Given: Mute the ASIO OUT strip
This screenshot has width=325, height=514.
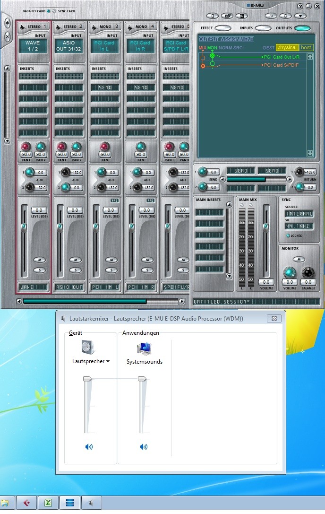Looking at the screenshot, I should 76,260.
